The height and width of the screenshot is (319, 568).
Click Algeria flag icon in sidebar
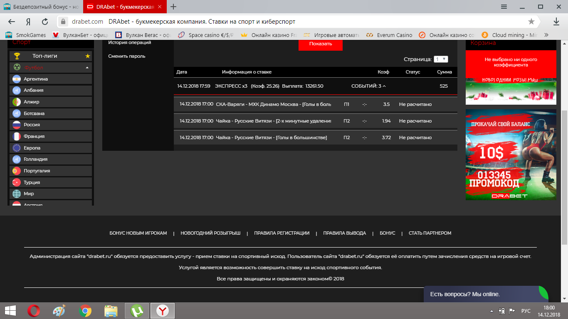tap(17, 102)
